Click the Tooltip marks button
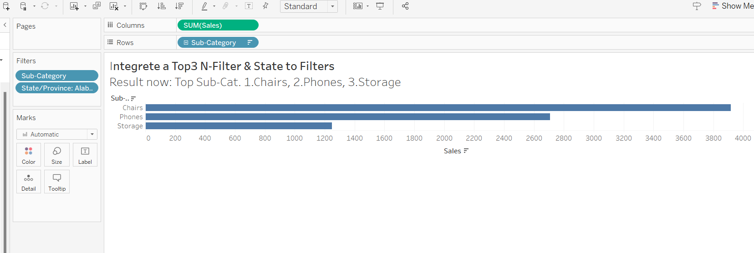Viewport: 754px width, 253px height. click(57, 182)
